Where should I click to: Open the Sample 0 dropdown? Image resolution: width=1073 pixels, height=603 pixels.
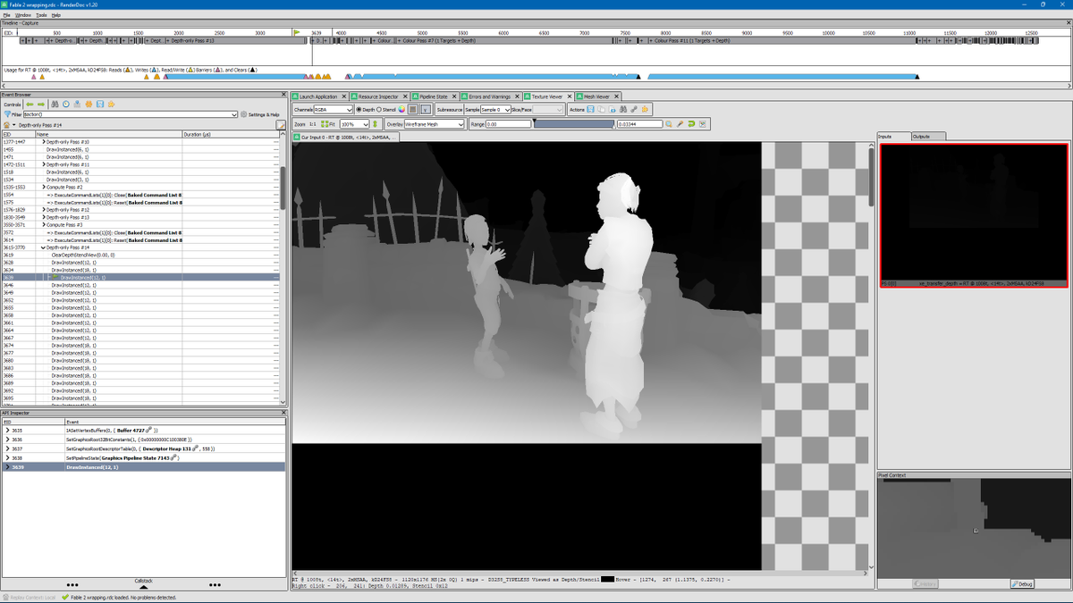(x=495, y=109)
